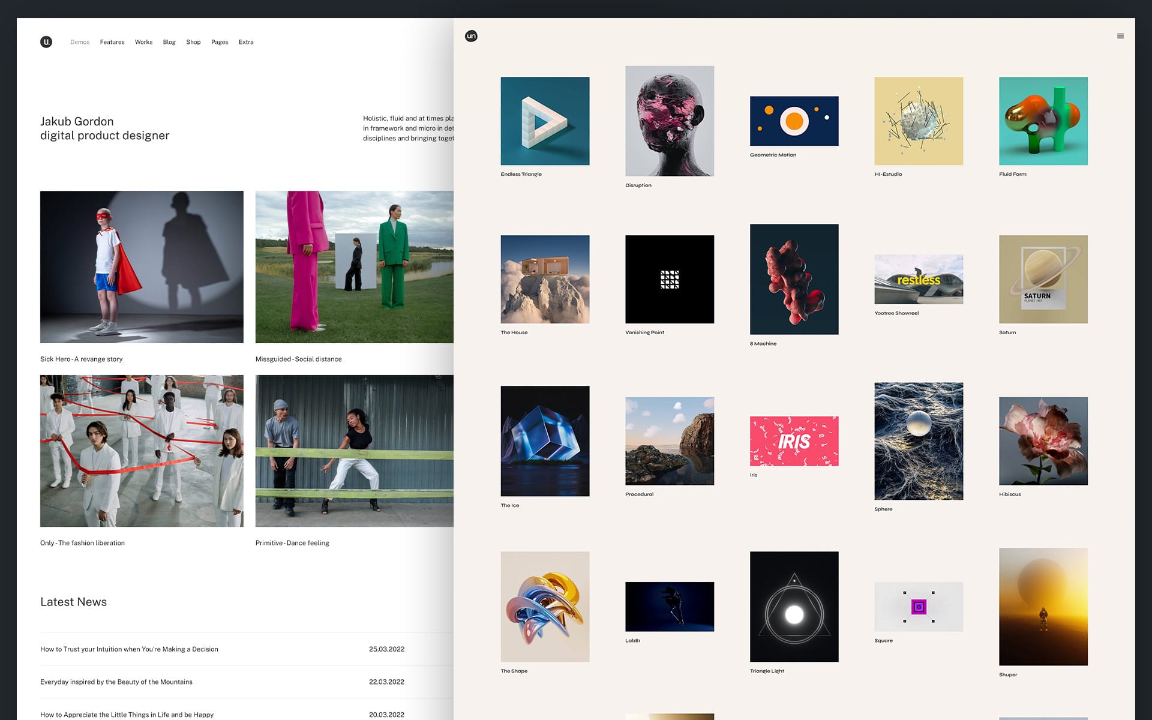Select the Works navigation item
The image size is (1152, 720).
pyautogui.click(x=143, y=42)
